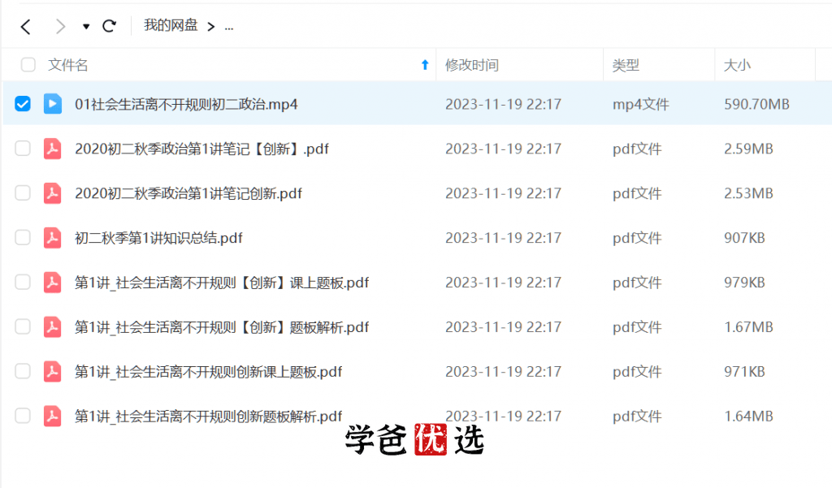Click PDF icon of 2020初二秋季政治第1讲笔记【创新】.pdf
The image size is (832, 488).
(52, 149)
